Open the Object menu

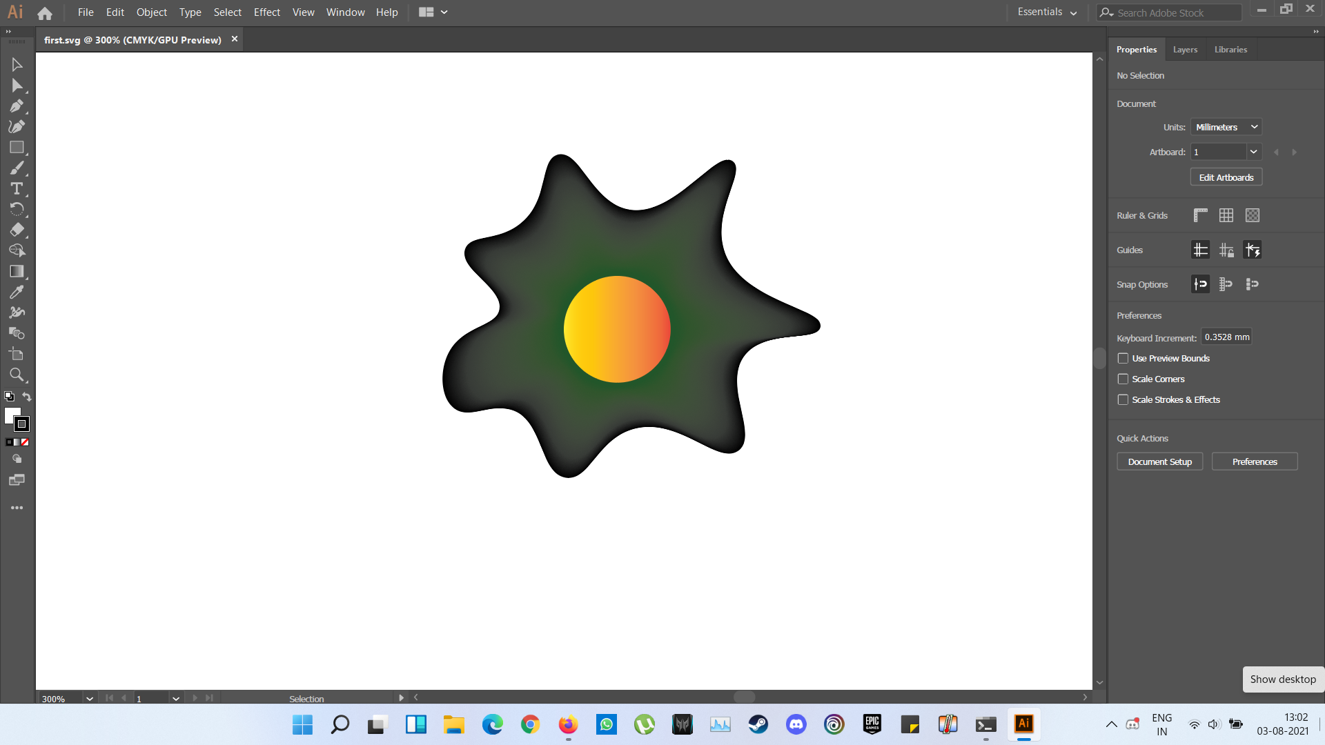[x=152, y=12]
